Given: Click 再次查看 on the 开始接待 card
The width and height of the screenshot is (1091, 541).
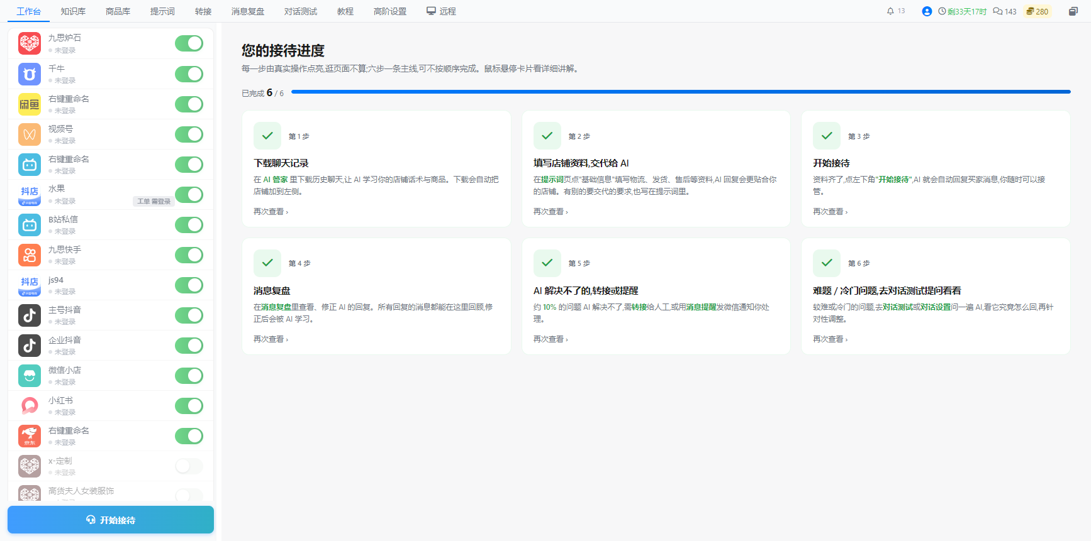Looking at the screenshot, I should (830, 212).
